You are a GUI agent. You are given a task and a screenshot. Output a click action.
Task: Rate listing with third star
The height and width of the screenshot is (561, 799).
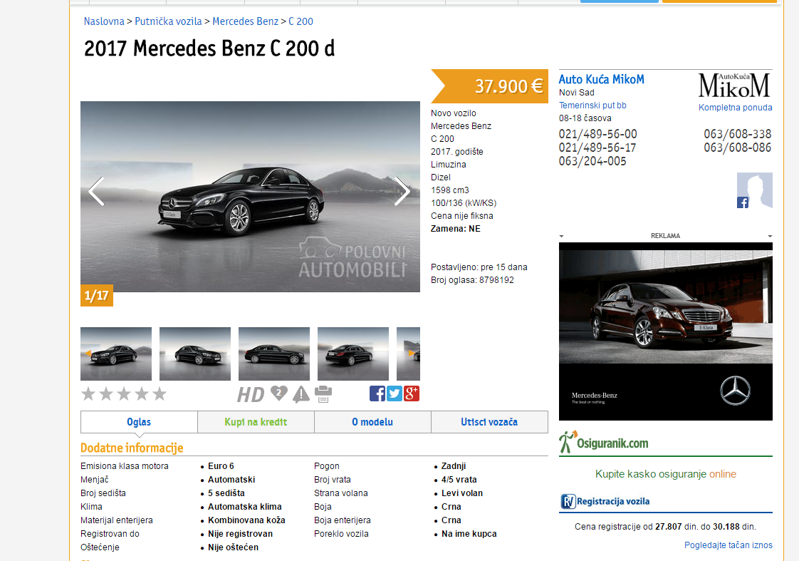tap(124, 393)
